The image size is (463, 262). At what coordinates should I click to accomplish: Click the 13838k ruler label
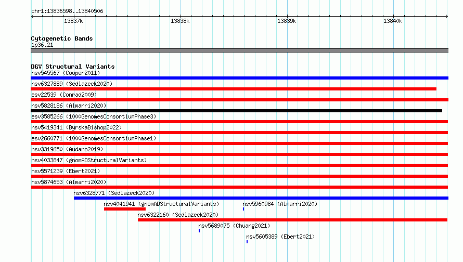click(180, 21)
